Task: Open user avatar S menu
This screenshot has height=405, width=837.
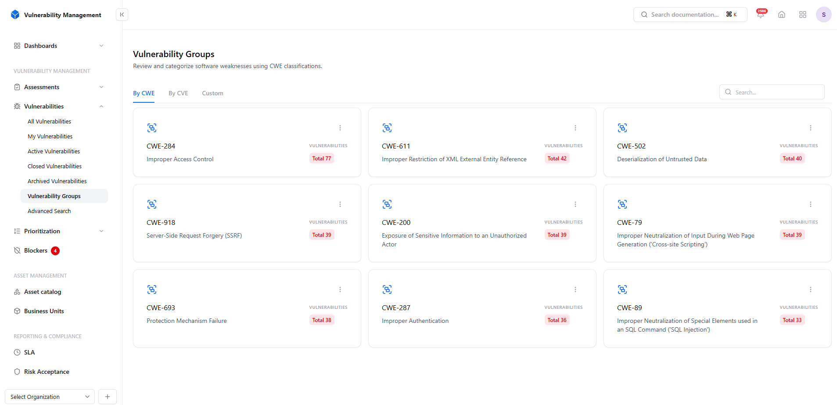Action: tap(824, 14)
